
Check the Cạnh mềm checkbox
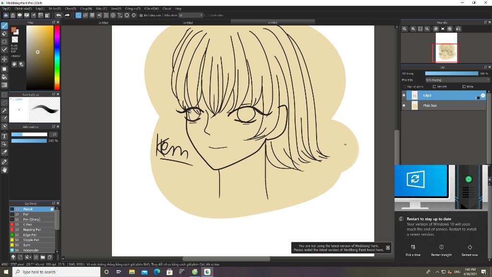[208, 15]
